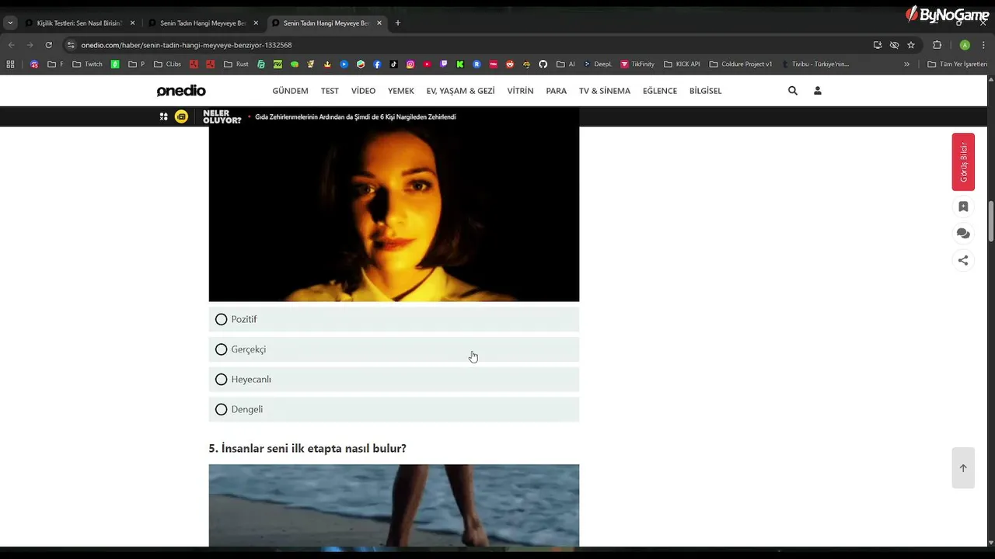Viewport: 995px width, 559px height.
Task: Show hidden bookmarks via double-chevron
Action: coord(906,64)
